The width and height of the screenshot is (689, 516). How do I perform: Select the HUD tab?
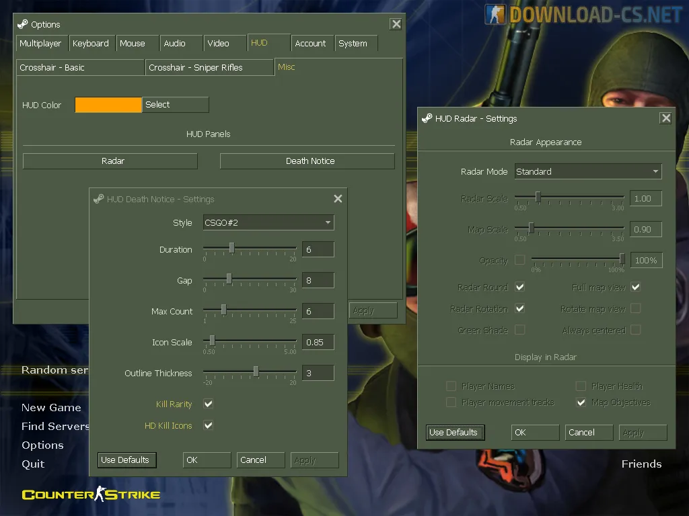pyautogui.click(x=268, y=42)
